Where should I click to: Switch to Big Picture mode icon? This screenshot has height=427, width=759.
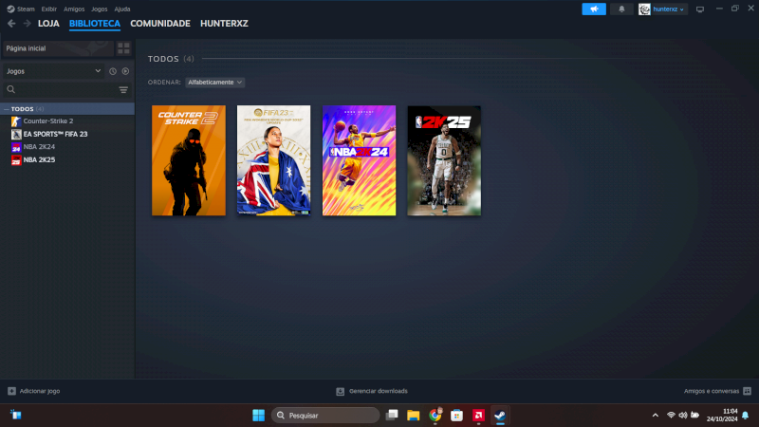point(700,9)
